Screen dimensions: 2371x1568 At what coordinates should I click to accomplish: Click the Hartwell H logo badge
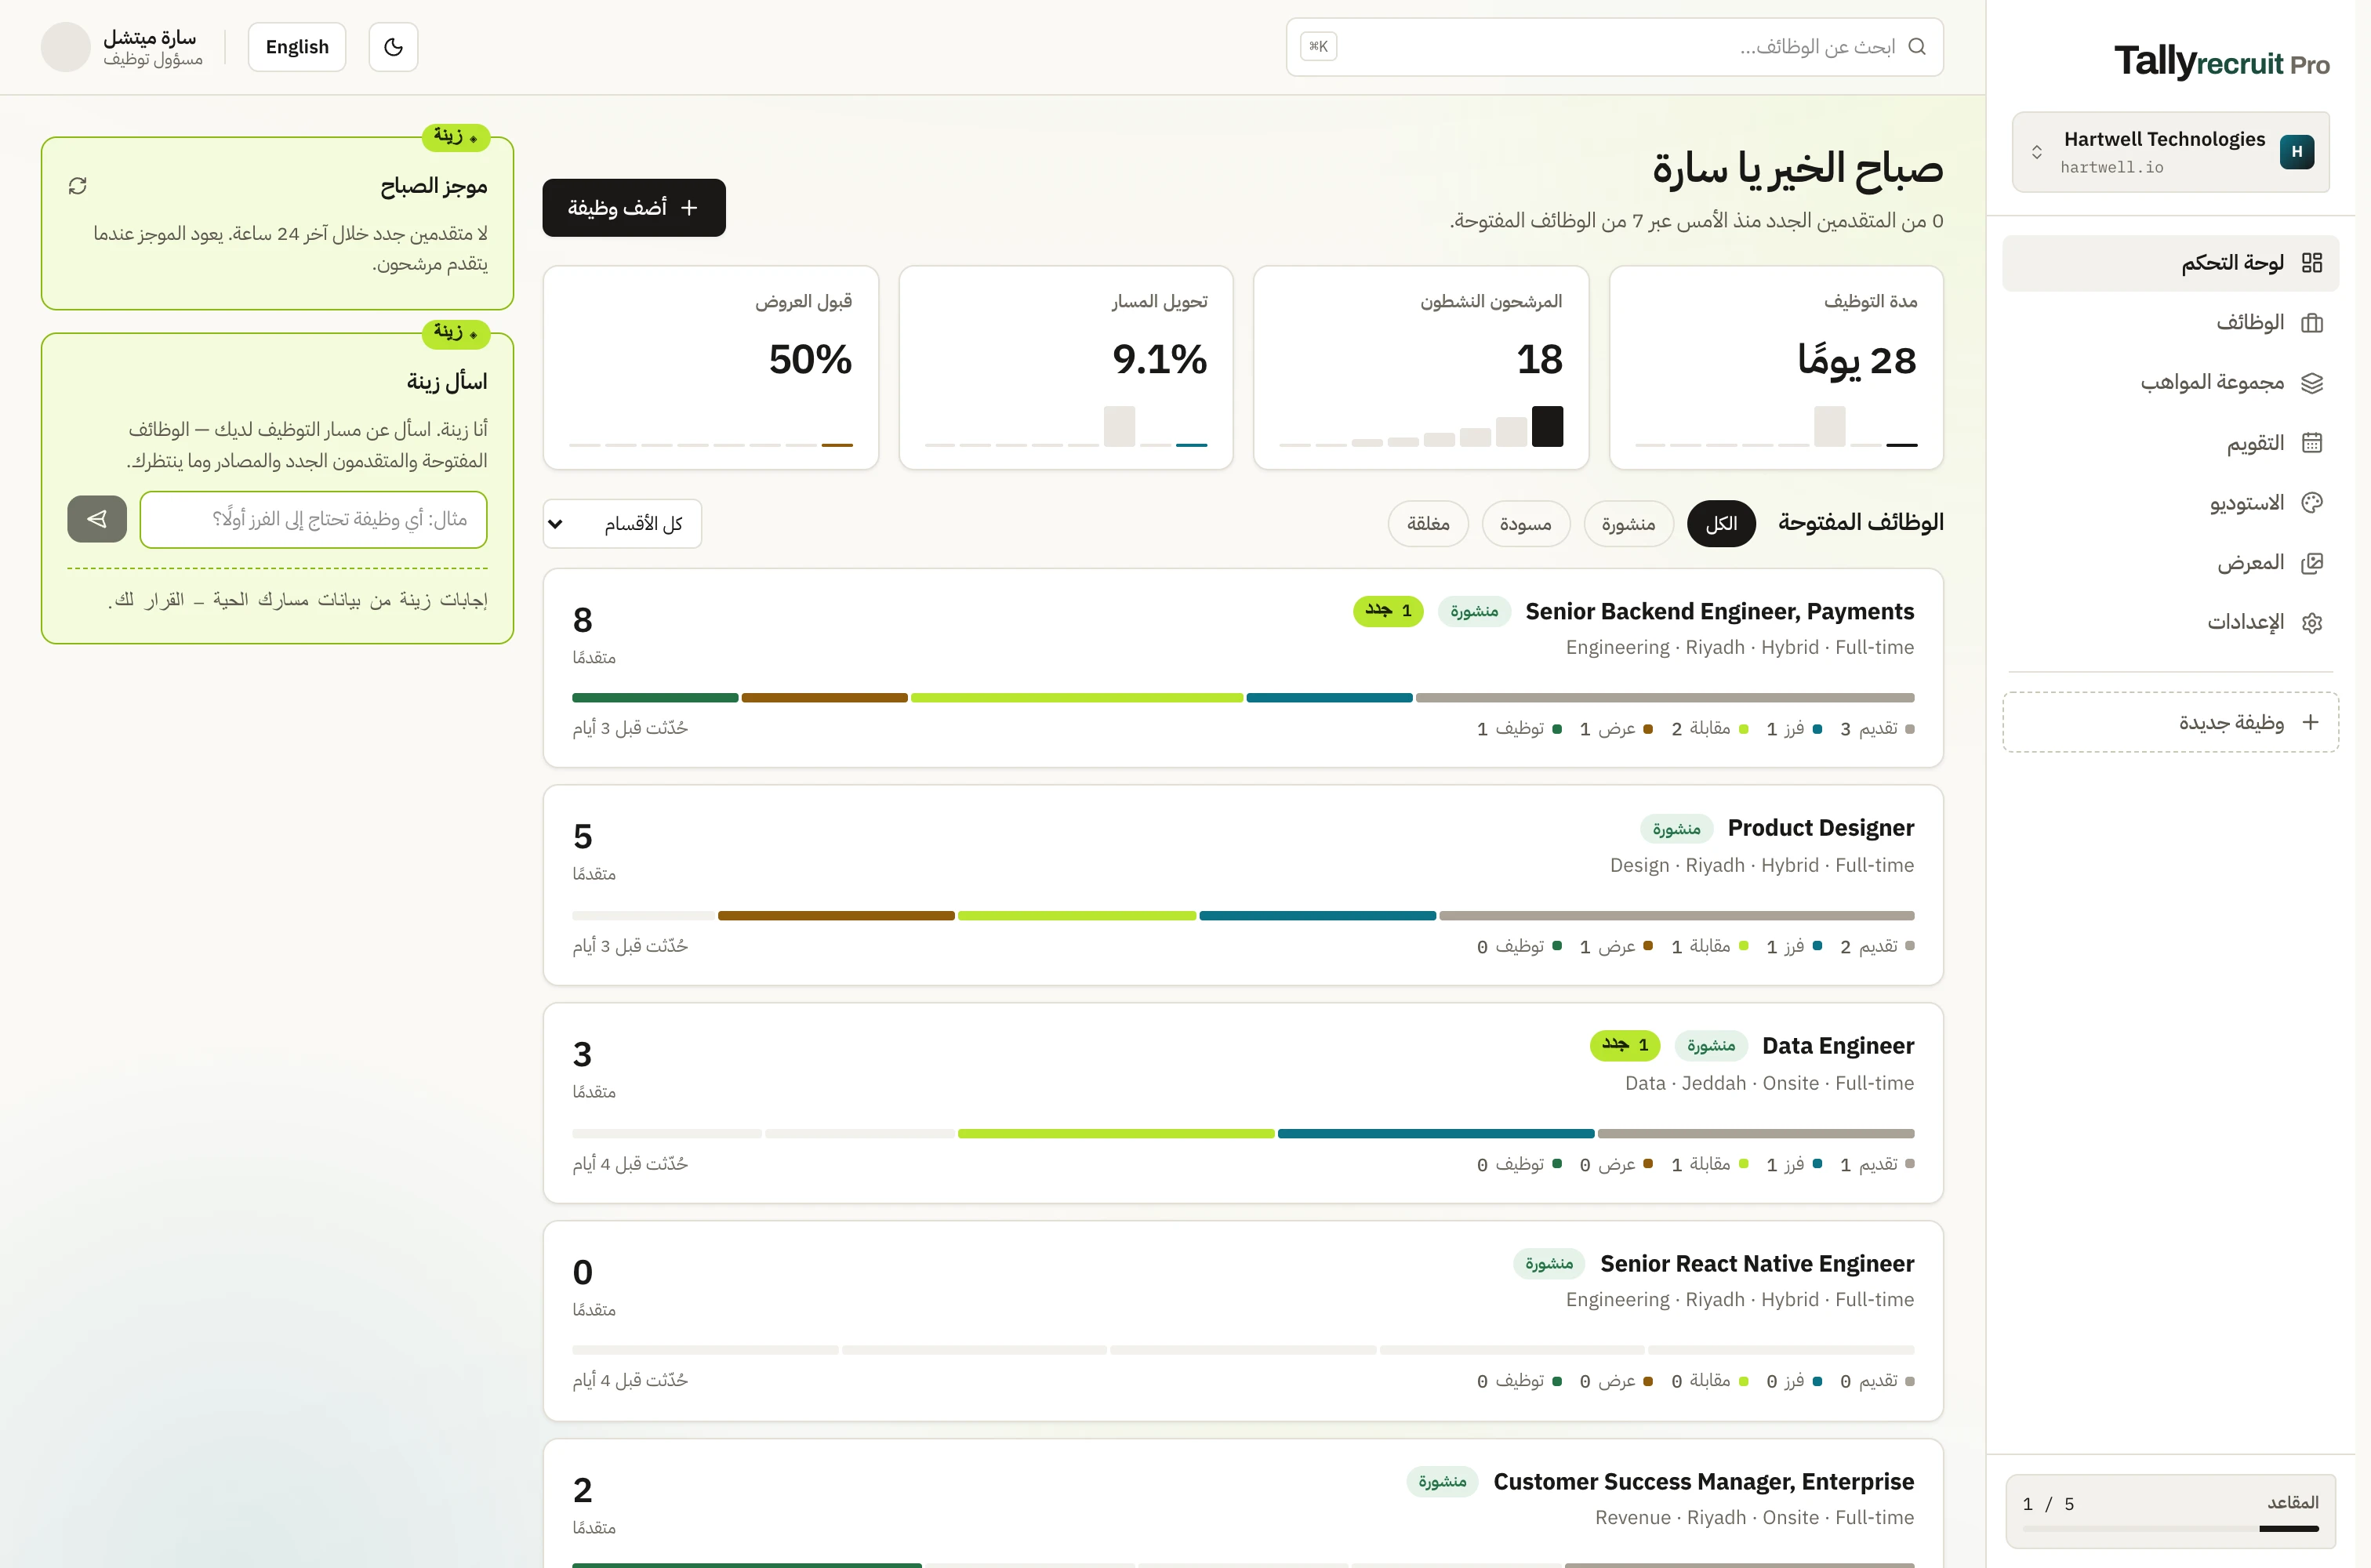coord(2296,152)
